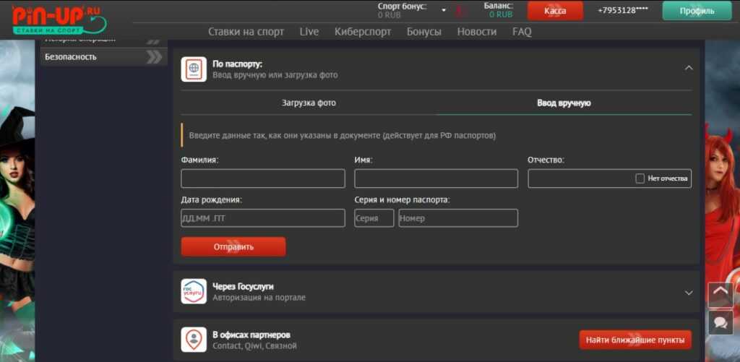
Task: Select the Ввод вручную tab
Action: [564, 103]
